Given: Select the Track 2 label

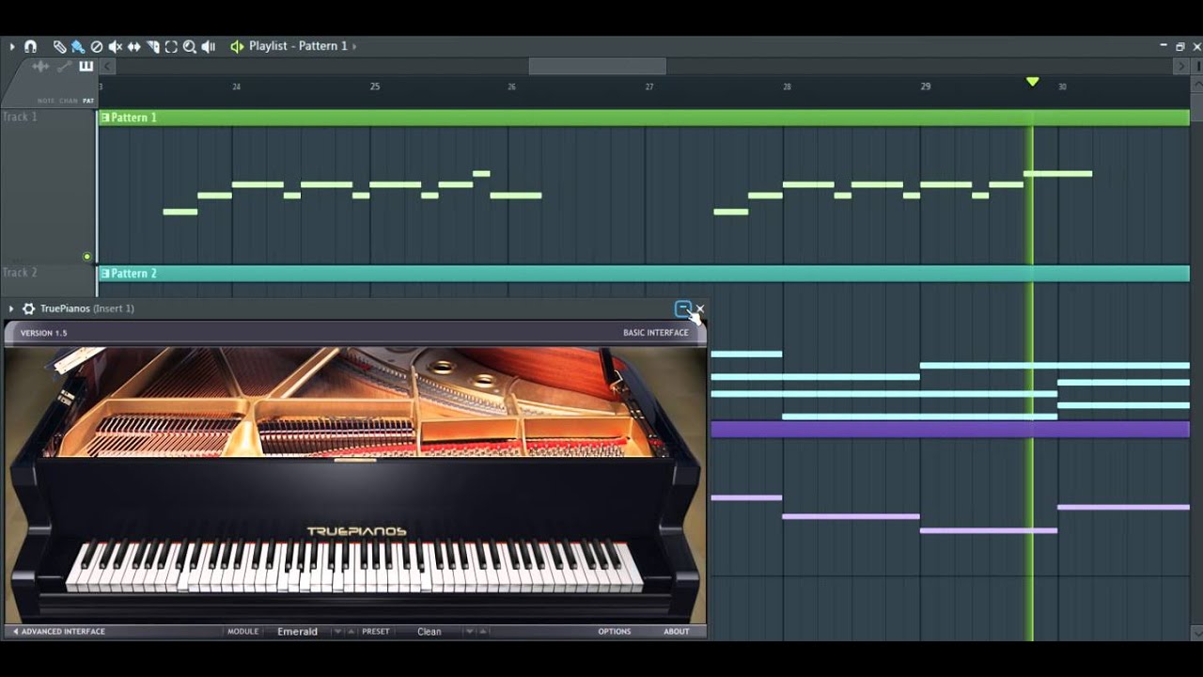Looking at the screenshot, I should point(20,273).
